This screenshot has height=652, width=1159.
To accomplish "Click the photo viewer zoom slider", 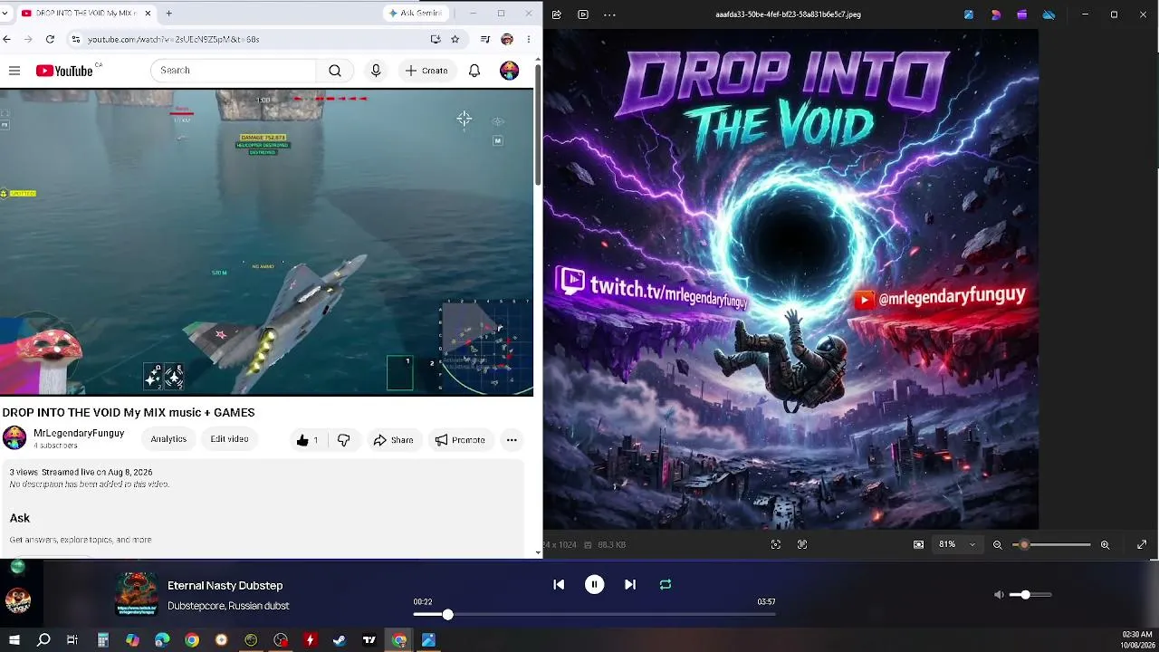I will tap(1051, 544).
